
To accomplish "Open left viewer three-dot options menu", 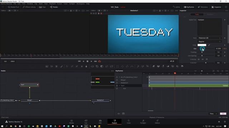I will tap(87, 11).
